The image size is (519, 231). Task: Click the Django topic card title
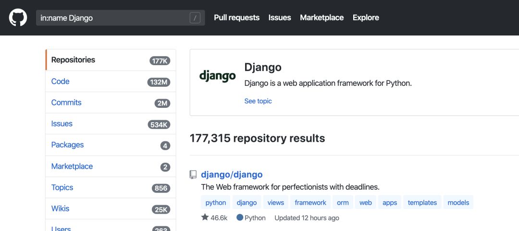[263, 67]
